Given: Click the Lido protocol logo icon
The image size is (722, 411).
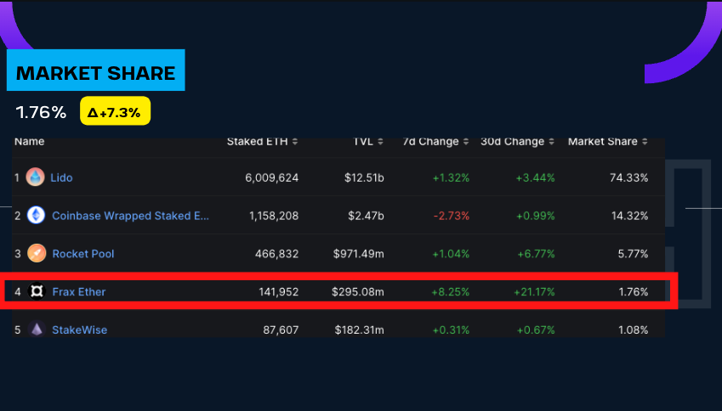Looking at the screenshot, I should [x=36, y=177].
